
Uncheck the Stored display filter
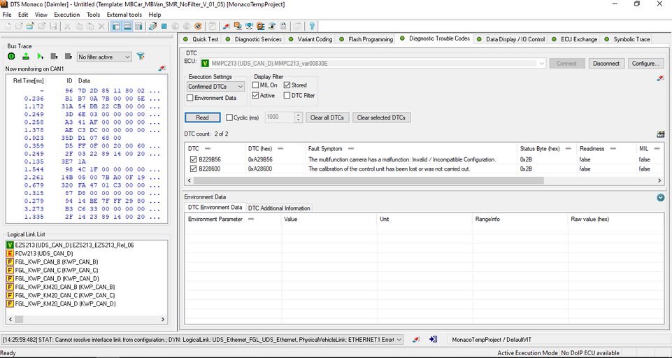[287, 85]
